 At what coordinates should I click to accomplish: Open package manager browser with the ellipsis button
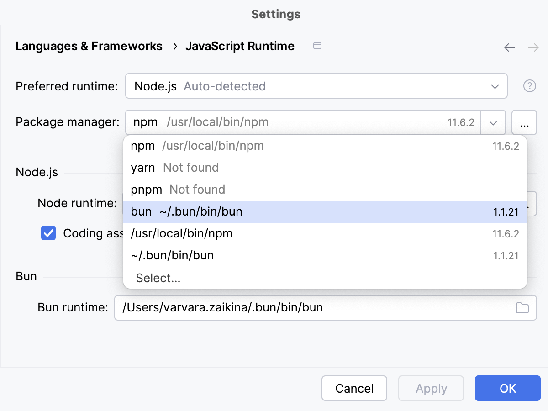[x=524, y=122]
